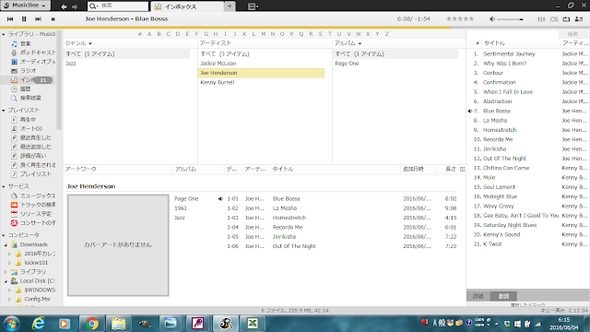Screen dimensions: 590x332
Task: Toggle the shuffle icon in player bar
Action: click(579, 19)
